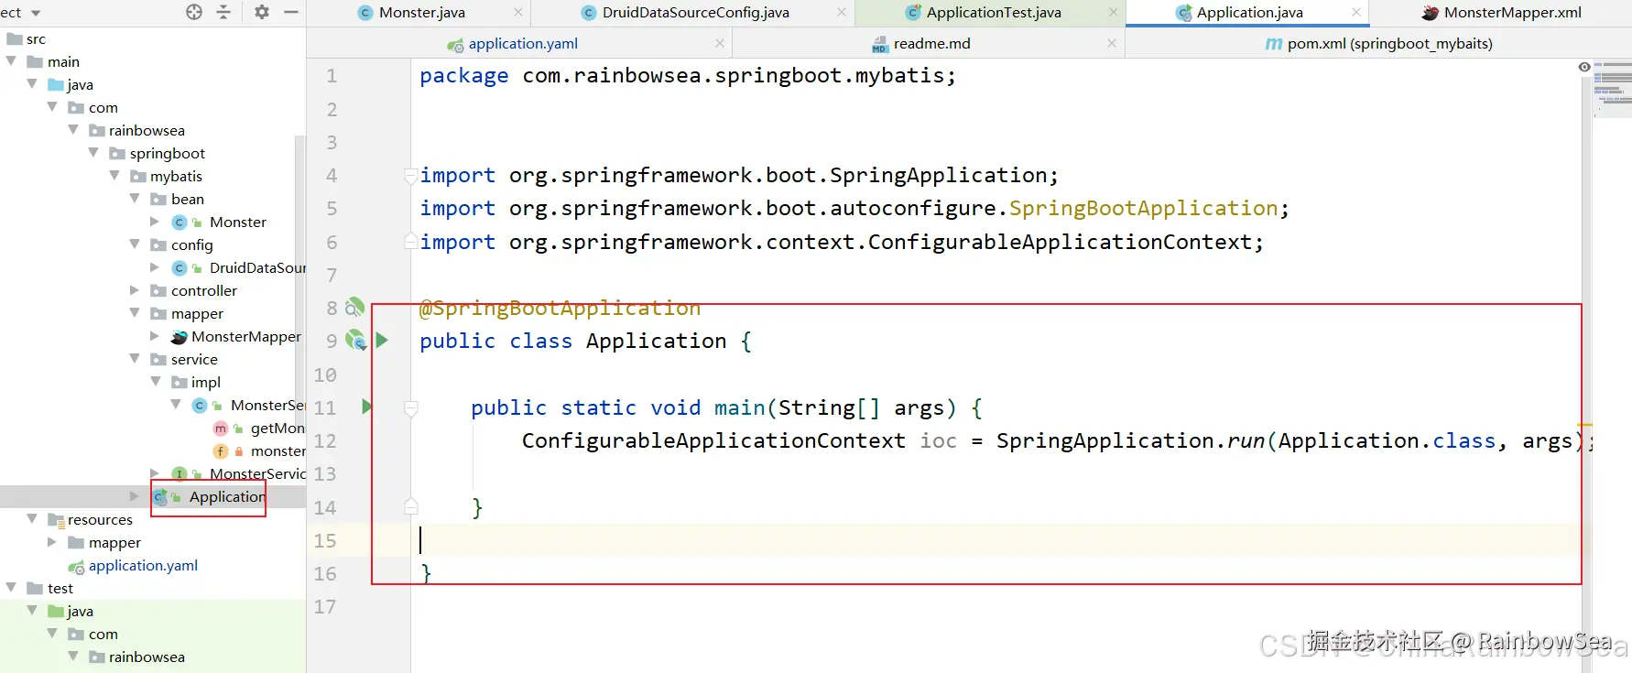Open the project view dropdown arrow

[36, 13]
